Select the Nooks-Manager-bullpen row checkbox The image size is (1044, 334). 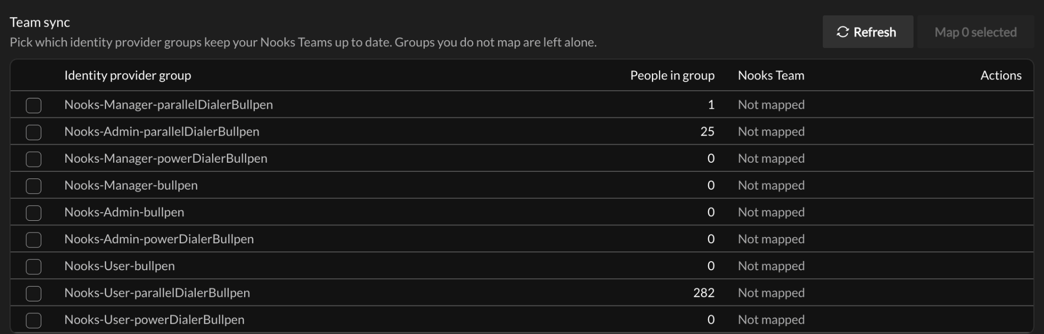pos(34,186)
